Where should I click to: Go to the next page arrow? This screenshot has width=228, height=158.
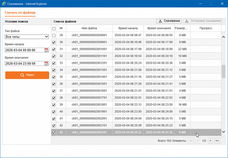(x=210, y=141)
